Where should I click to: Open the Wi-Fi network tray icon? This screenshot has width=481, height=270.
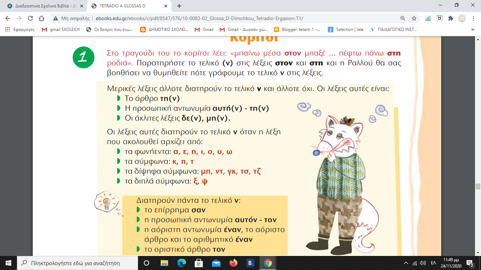tap(415, 263)
